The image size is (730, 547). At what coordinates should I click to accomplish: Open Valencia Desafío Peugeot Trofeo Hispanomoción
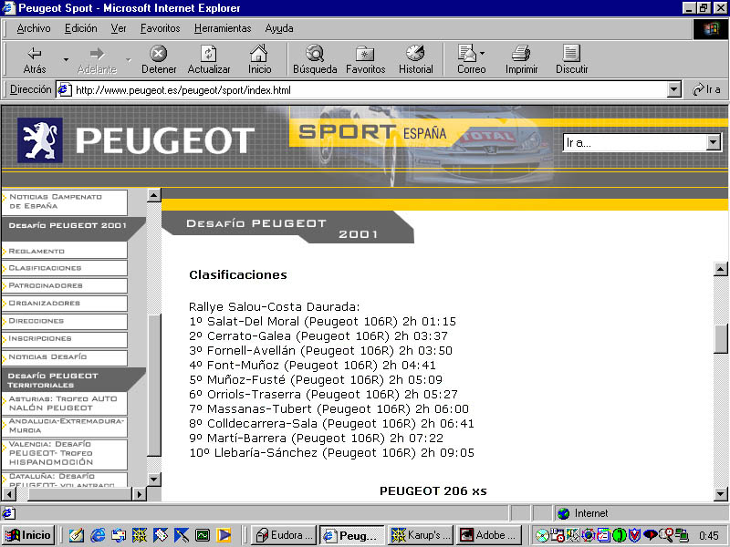click(64, 453)
